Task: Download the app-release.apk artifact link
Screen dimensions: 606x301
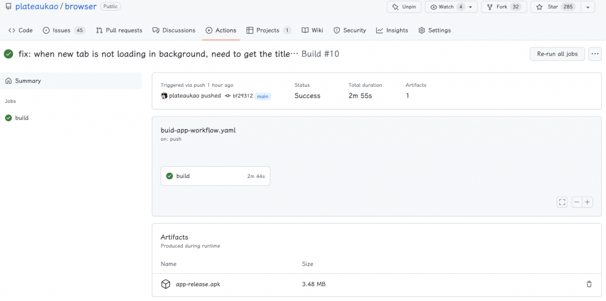Action: tap(198, 284)
